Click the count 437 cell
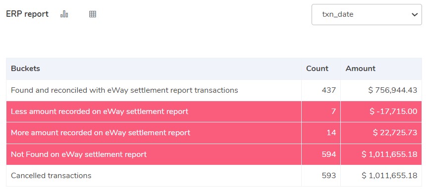Screen dimensions: 426x189 321,90
